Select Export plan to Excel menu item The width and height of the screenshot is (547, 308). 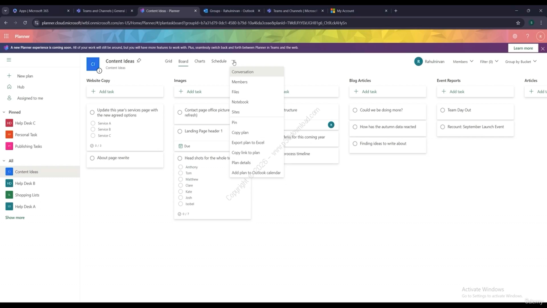248,142
